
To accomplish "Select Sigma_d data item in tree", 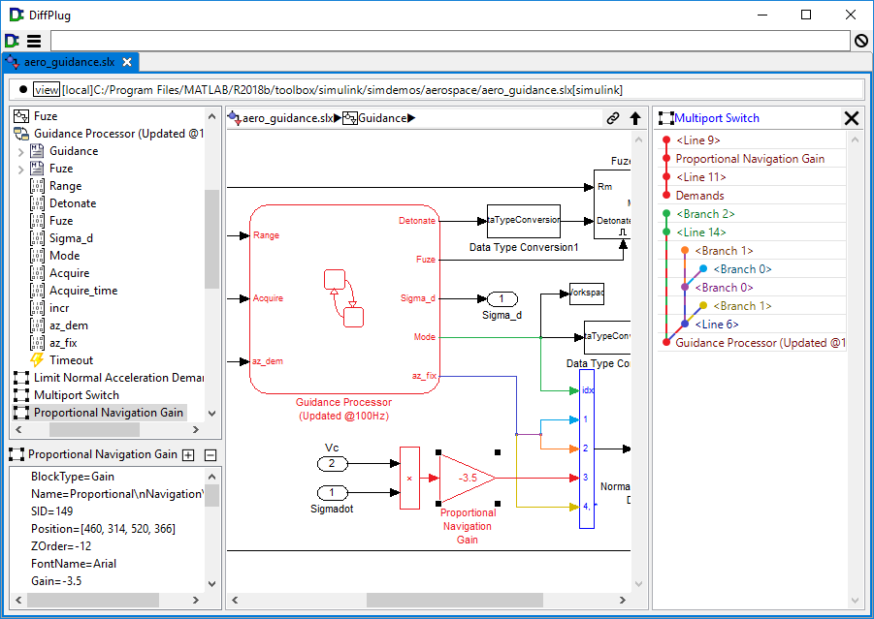I will pos(71,238).
